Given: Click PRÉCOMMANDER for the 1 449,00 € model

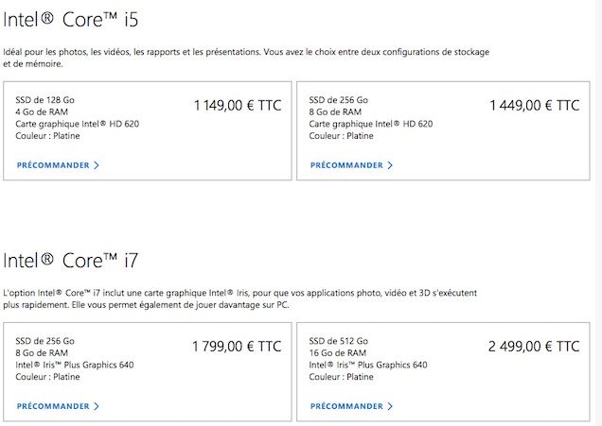Looking at the screenshot, I should tap(346, 165).
